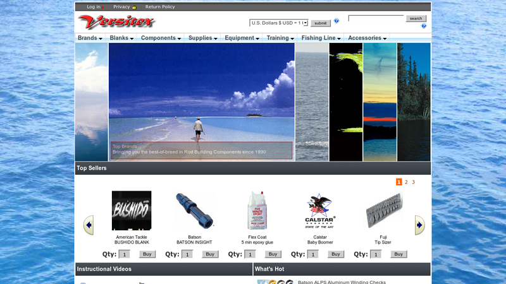Click the Top Sellers section header

click(x=252, y=168)
